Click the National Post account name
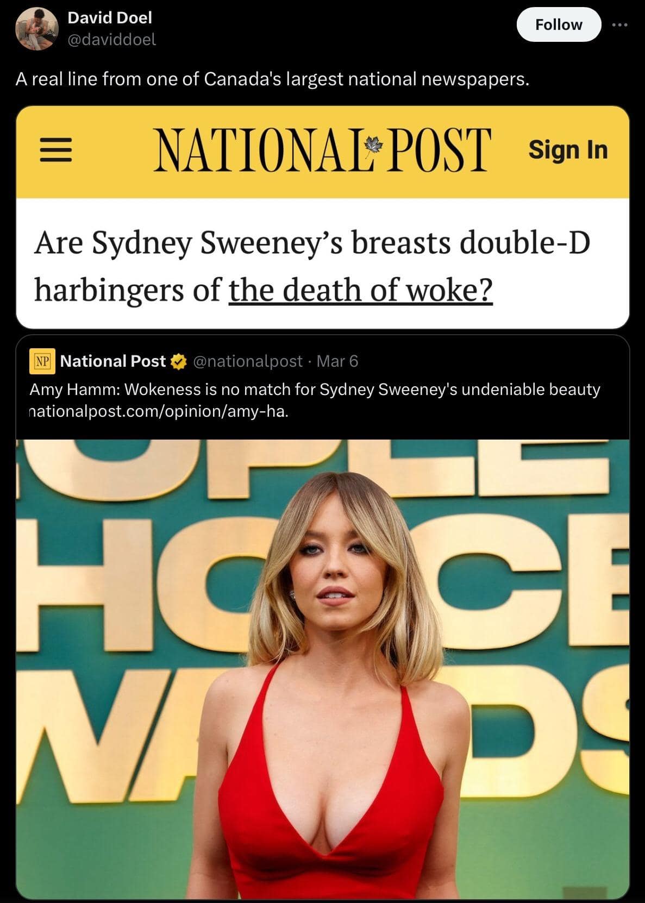The width and height of the screenshot is (645, 903). click(x=113, y=361)
